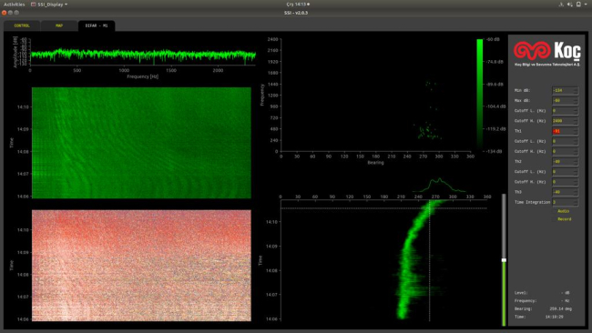Image resolution: width=592 pixels, height=333 pixels.
Task: Open the power/battery icon in the top bar
Action: tap(578, 5)
